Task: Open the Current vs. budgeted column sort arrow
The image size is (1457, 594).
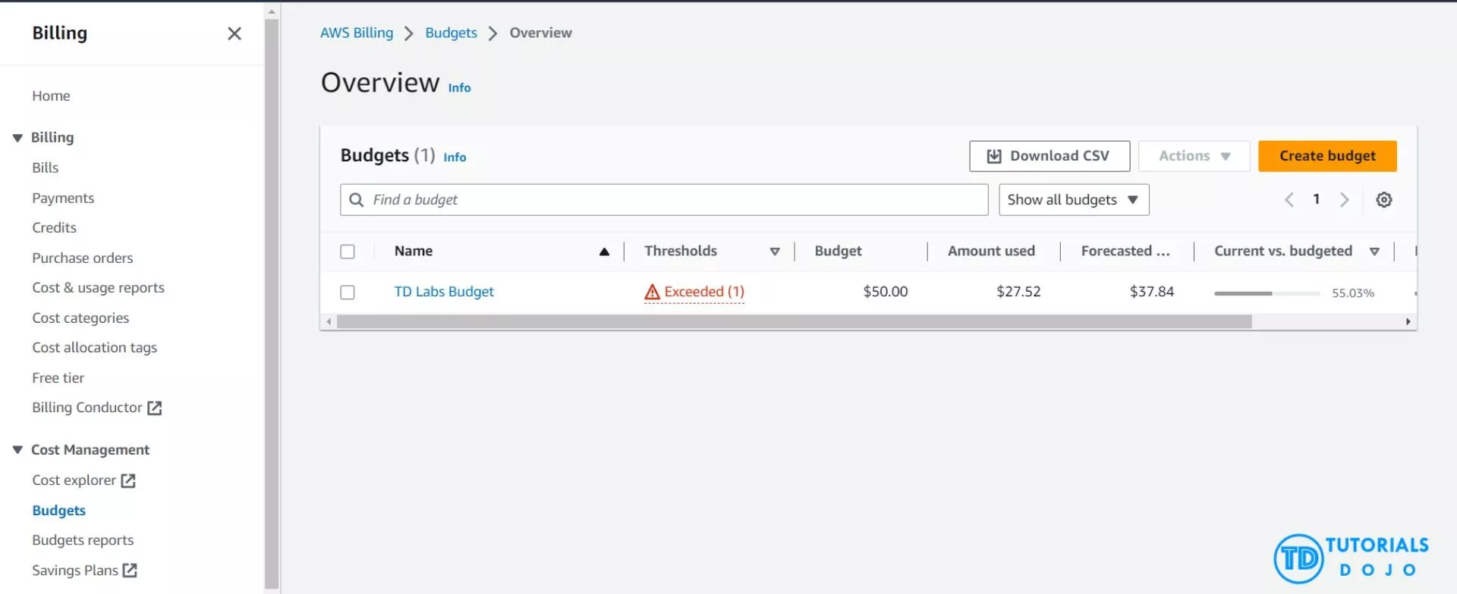Action: pos(1374,252)
